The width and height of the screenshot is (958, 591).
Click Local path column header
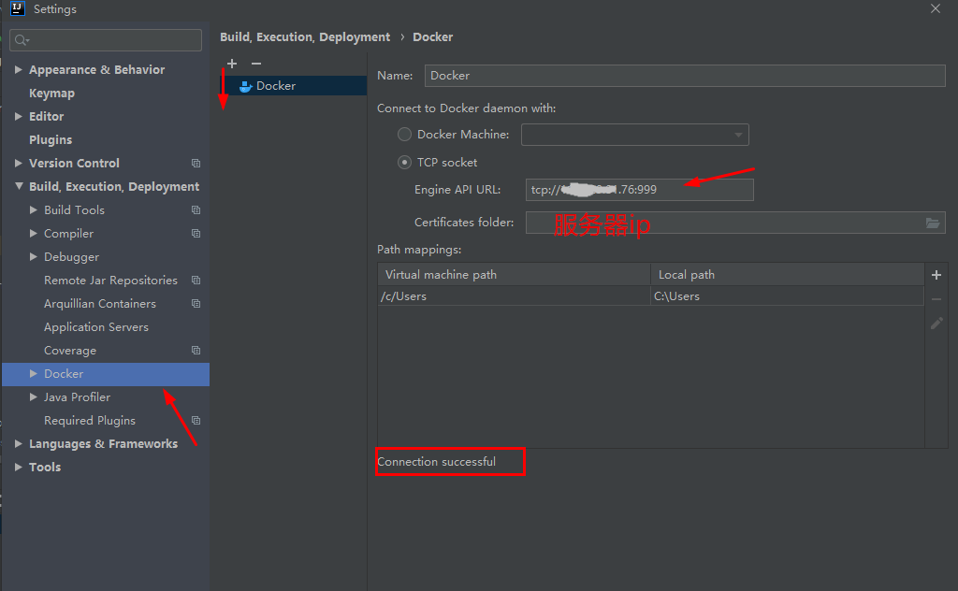(787, 275)
